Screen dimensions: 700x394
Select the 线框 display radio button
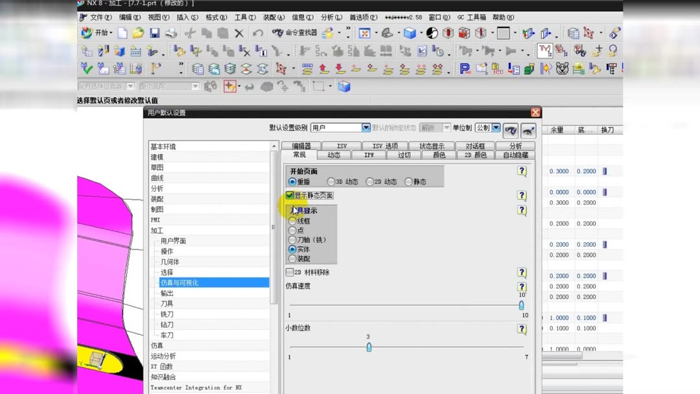point(293,220)
